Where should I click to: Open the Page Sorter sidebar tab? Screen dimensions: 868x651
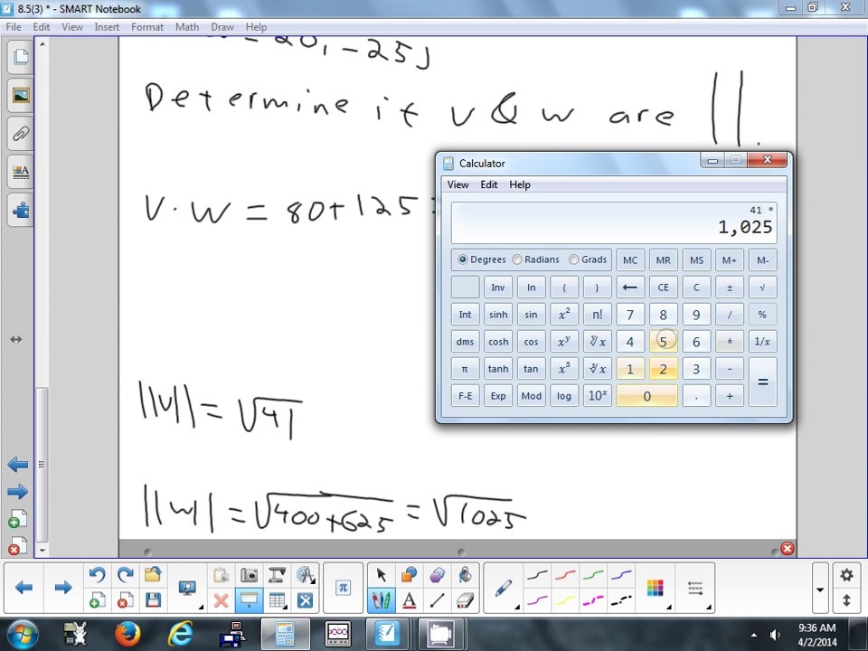[21, 57]
